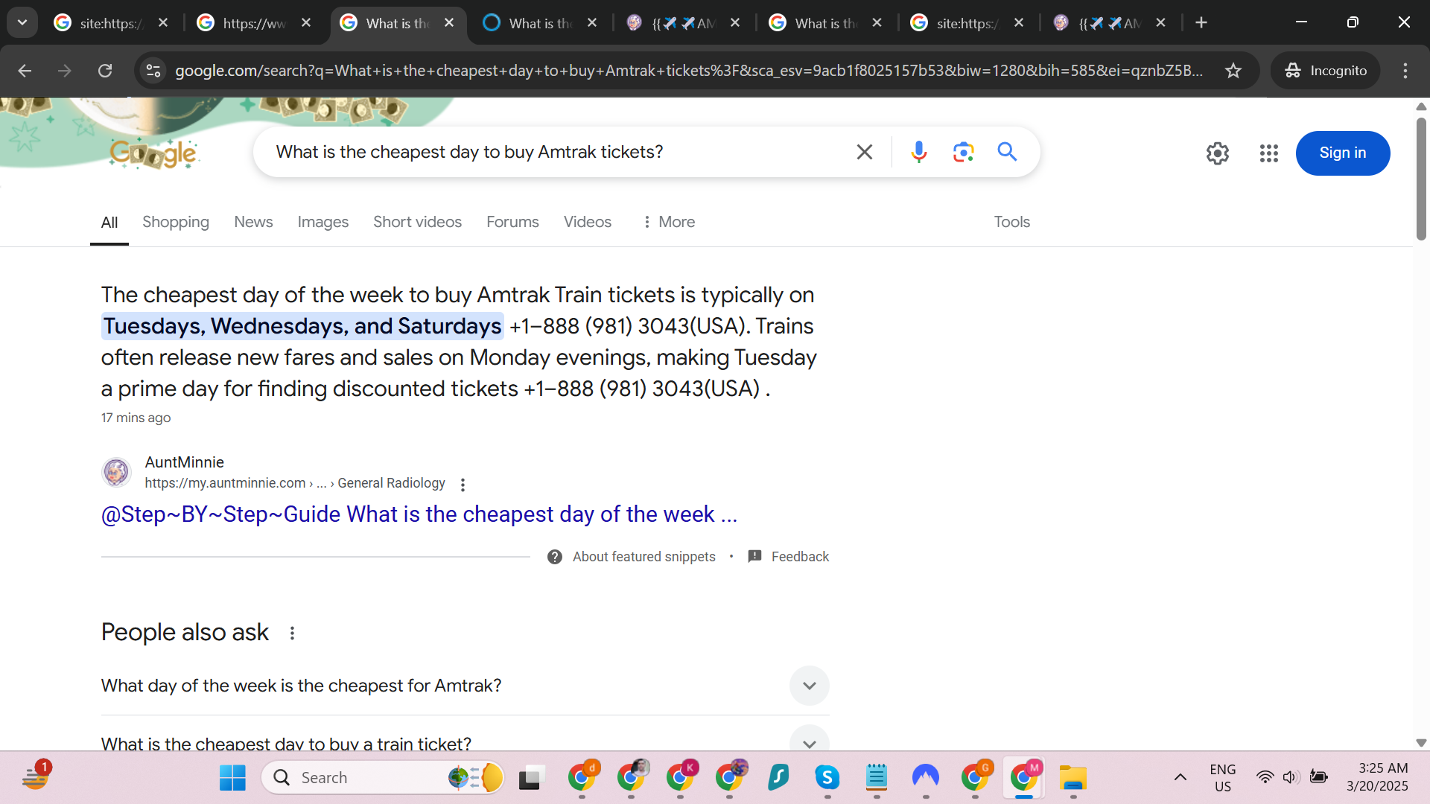Image resolution: width=1430 pixels, height=804 pixels.
Task: Click the voice search microphone icon
Action: pyautogui.click(x=919, y=152)
